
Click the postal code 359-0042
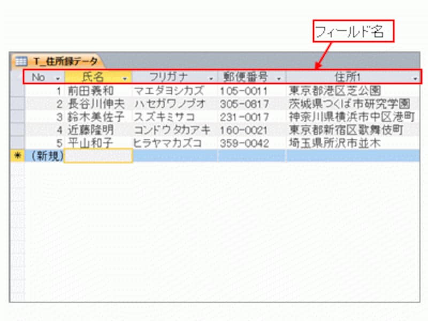point(251,143)
